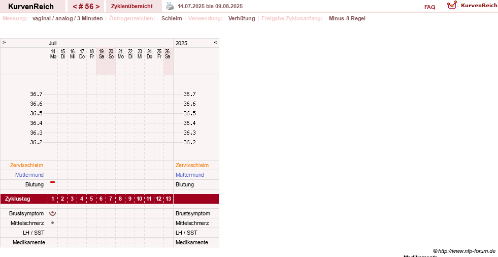This screenshot has width=498, height=257.
Task: Select the 16. Mi date column header
Action: pyautogui.click(x=73, y=54)
